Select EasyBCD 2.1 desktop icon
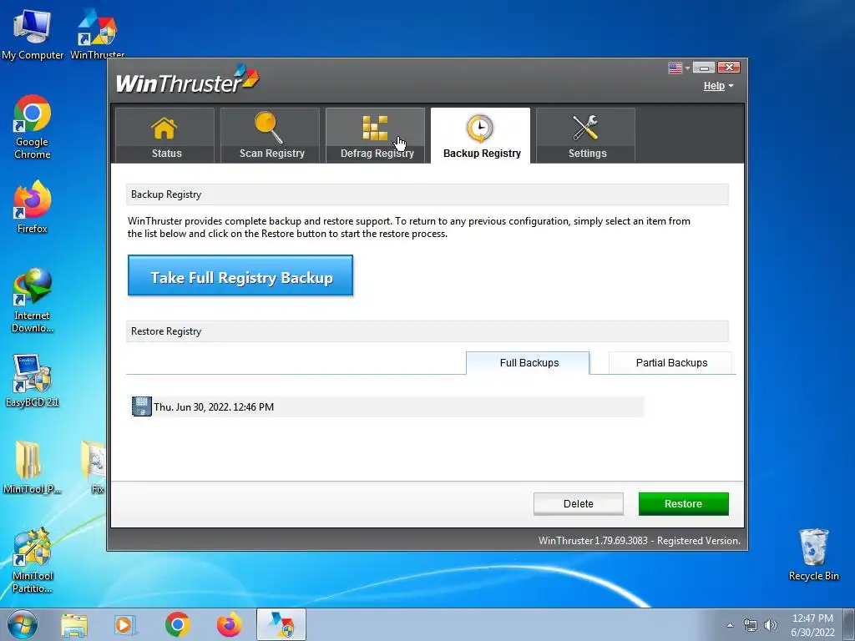The height and width of the screenshot is (641, 855). click(33, 381)
